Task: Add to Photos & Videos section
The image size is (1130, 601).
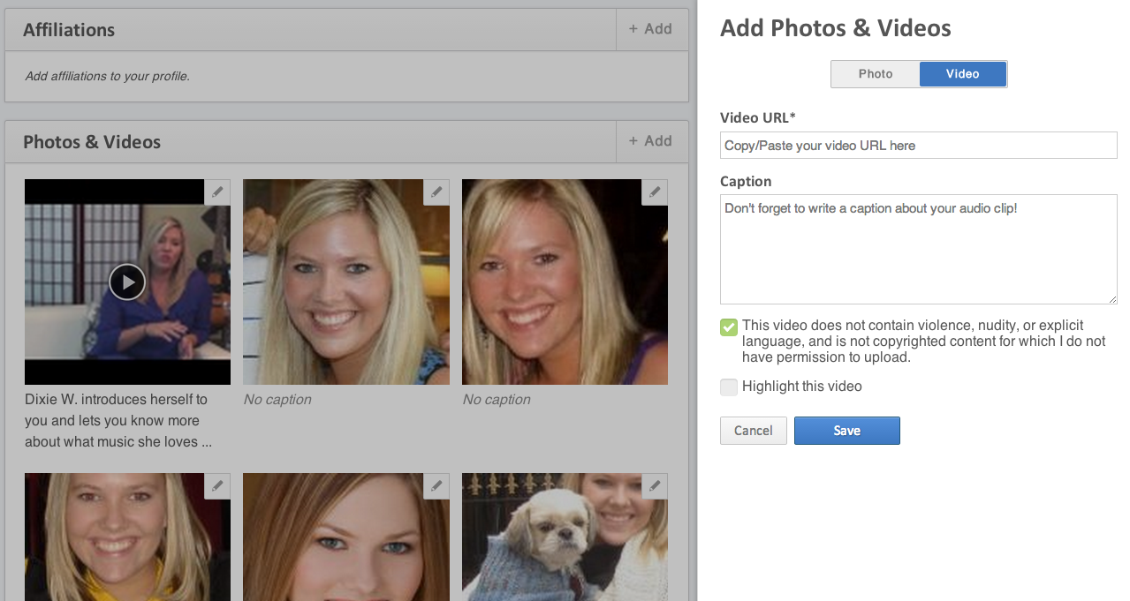Action: coord(651,141)
